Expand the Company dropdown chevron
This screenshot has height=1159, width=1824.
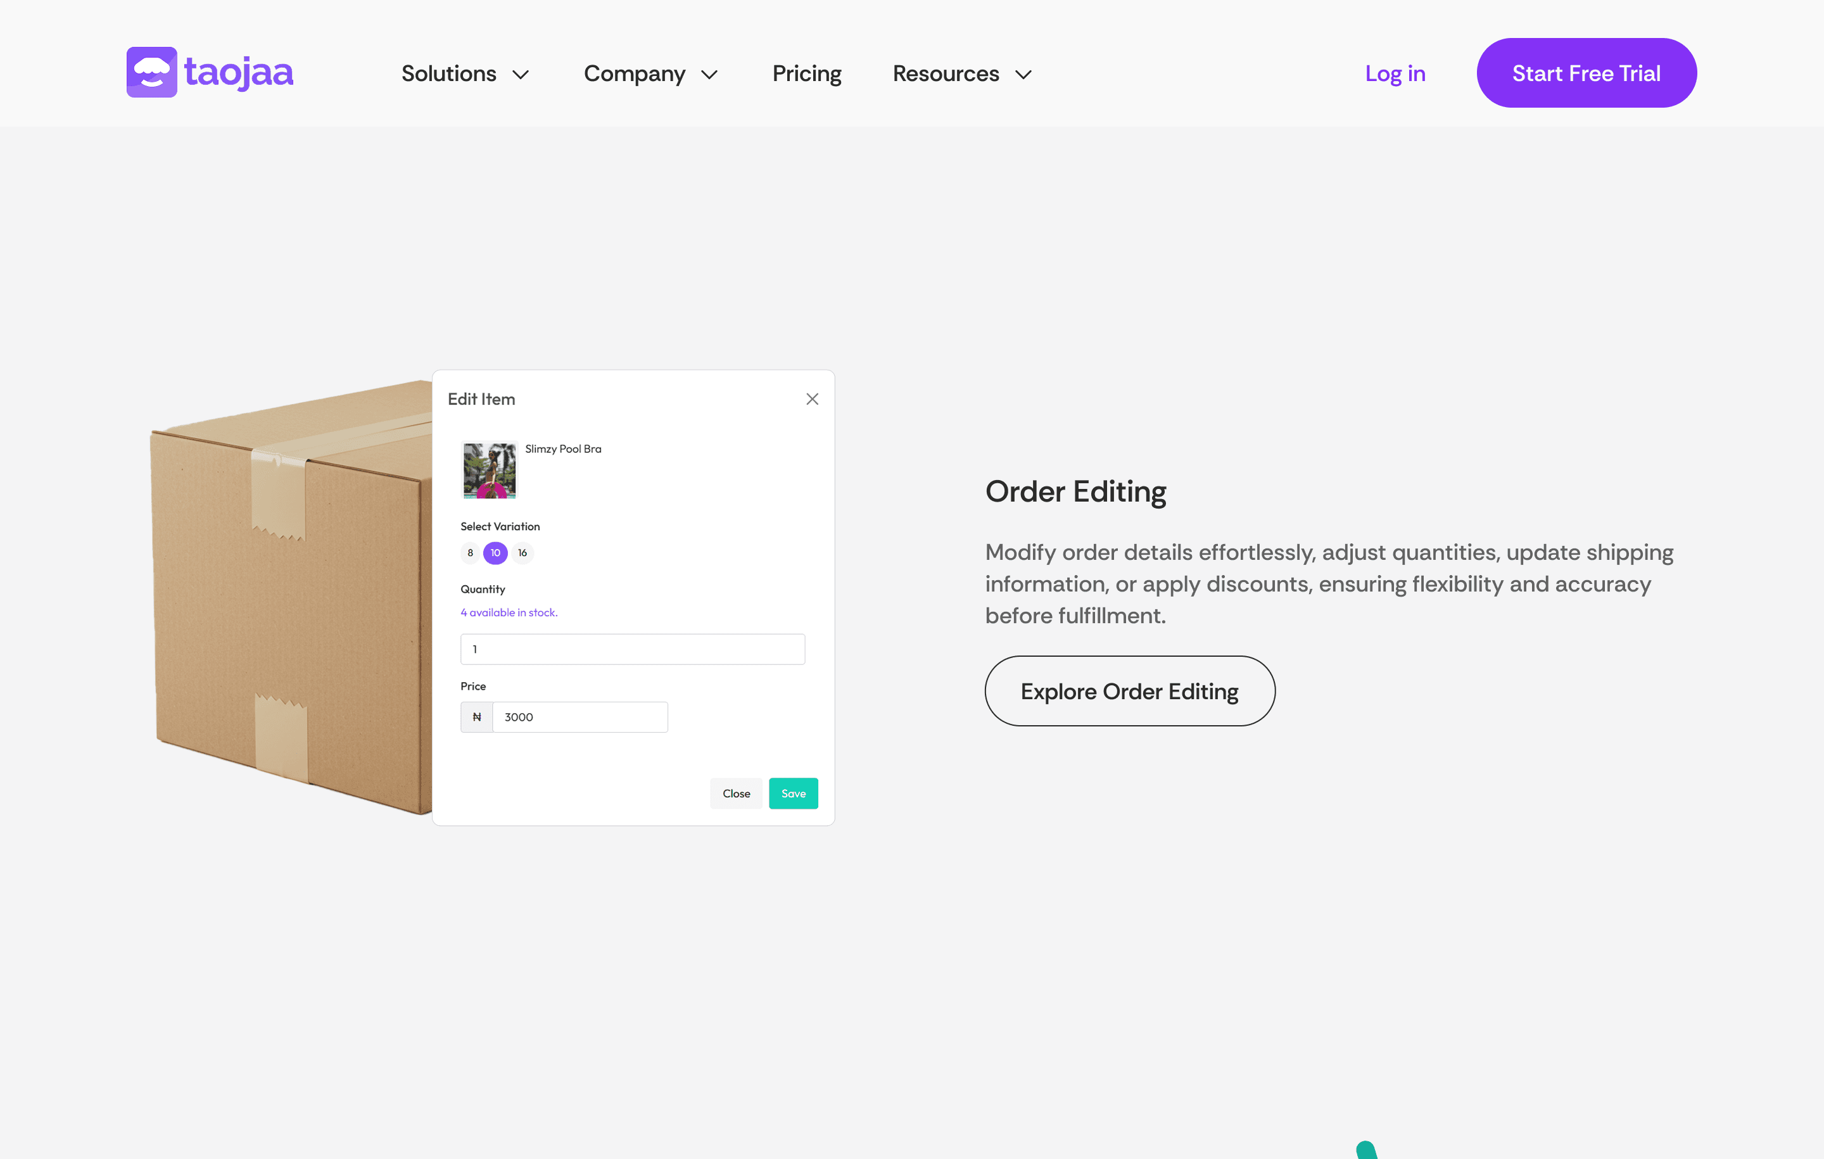(x=710, y=74)
